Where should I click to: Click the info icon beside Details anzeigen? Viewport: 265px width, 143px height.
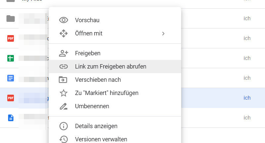[x=63, y=126]
